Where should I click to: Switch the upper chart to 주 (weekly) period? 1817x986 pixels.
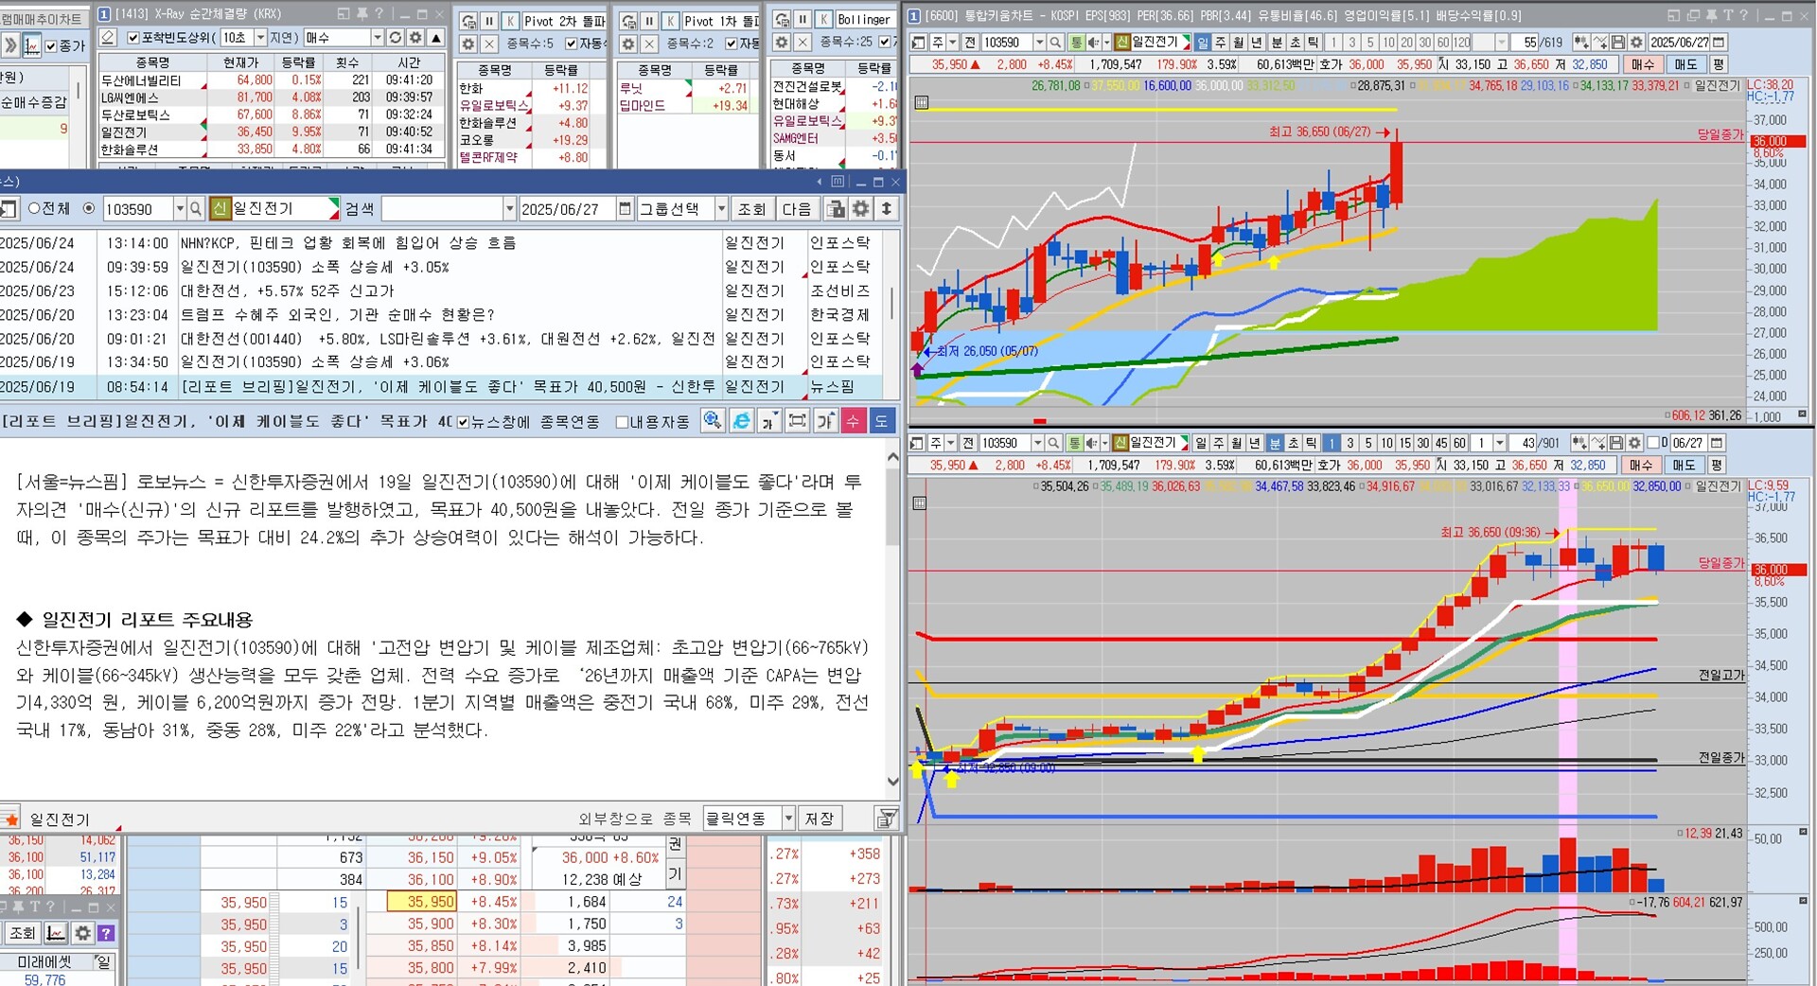click(1220, 43)
